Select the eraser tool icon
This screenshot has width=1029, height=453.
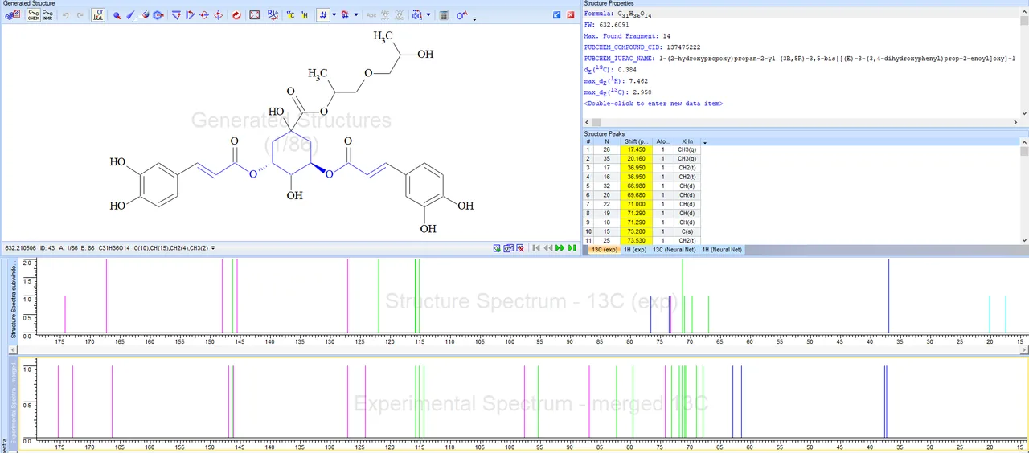click(x=146, y=15)
